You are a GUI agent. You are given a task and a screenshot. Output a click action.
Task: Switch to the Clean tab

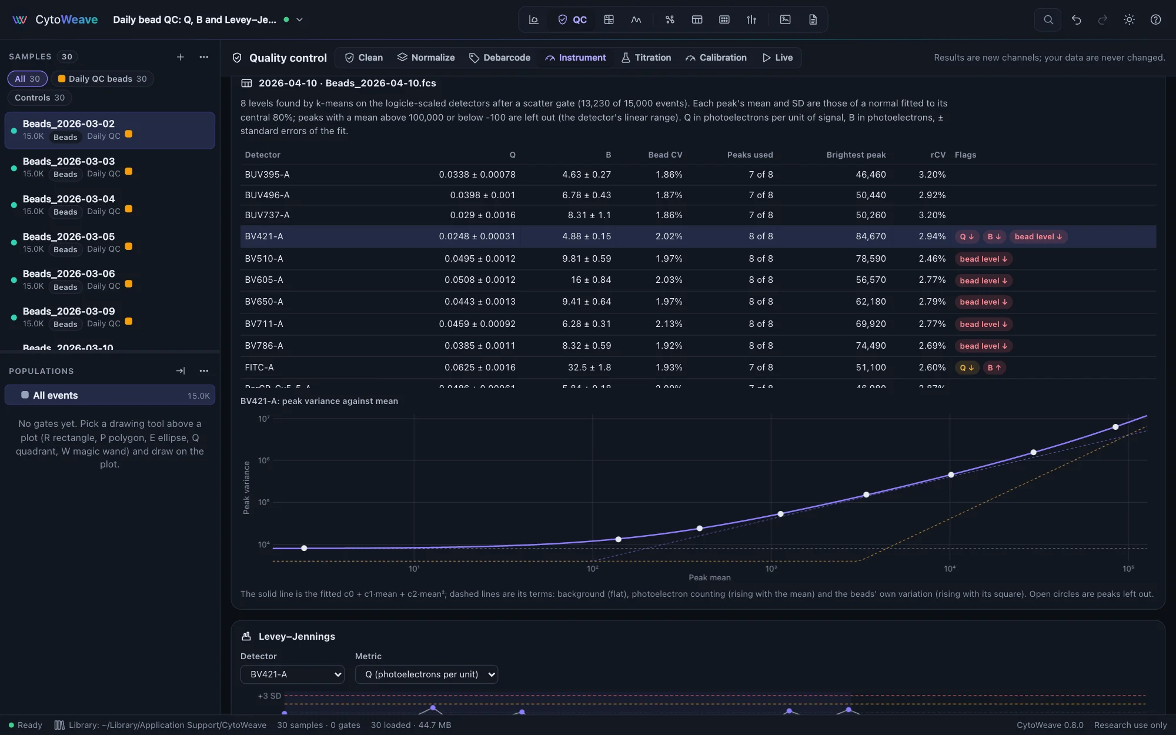coord(364,57)
